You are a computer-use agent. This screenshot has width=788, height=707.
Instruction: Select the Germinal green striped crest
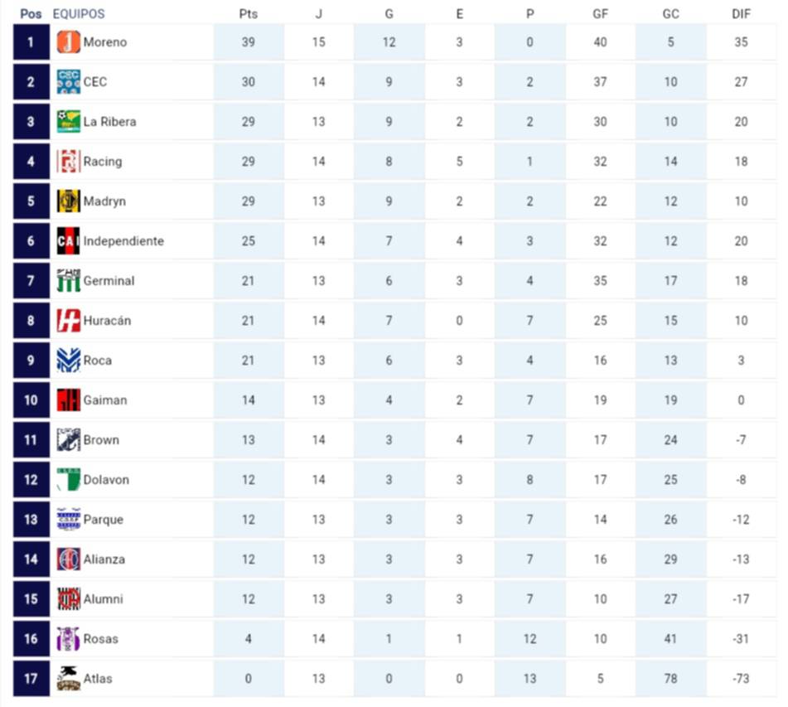point(69,281)
